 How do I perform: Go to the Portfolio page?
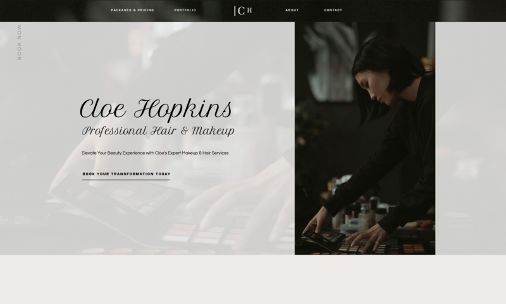[x=185, y=10]
